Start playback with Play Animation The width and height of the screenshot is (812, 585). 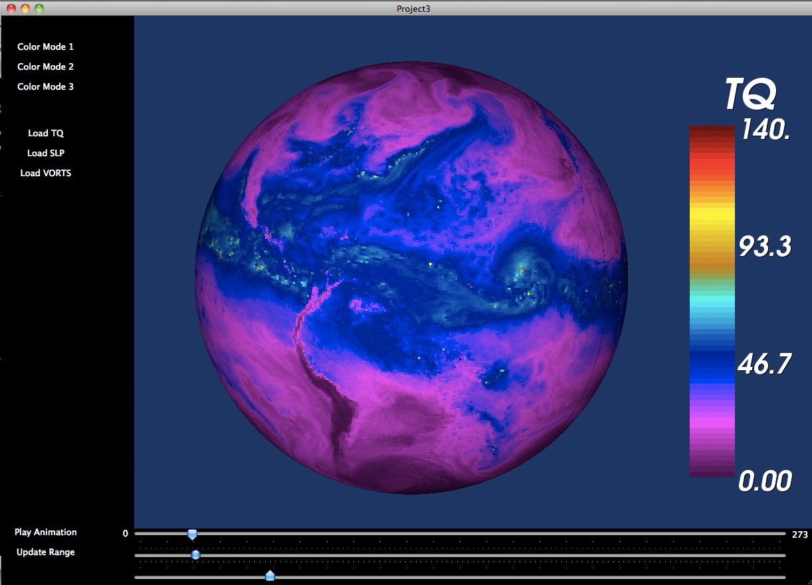[46, 532]
